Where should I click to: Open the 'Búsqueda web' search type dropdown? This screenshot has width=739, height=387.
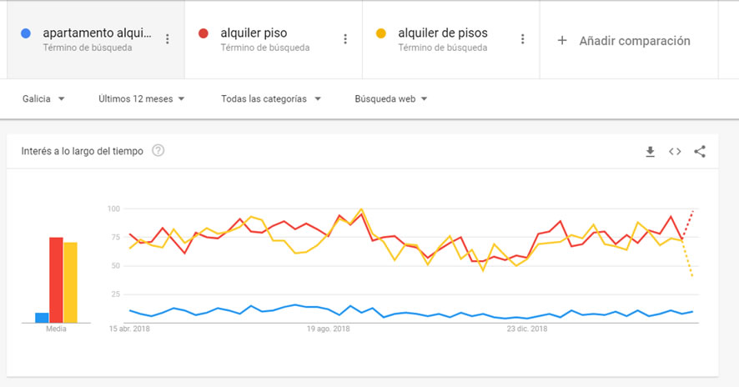(390, 99)
